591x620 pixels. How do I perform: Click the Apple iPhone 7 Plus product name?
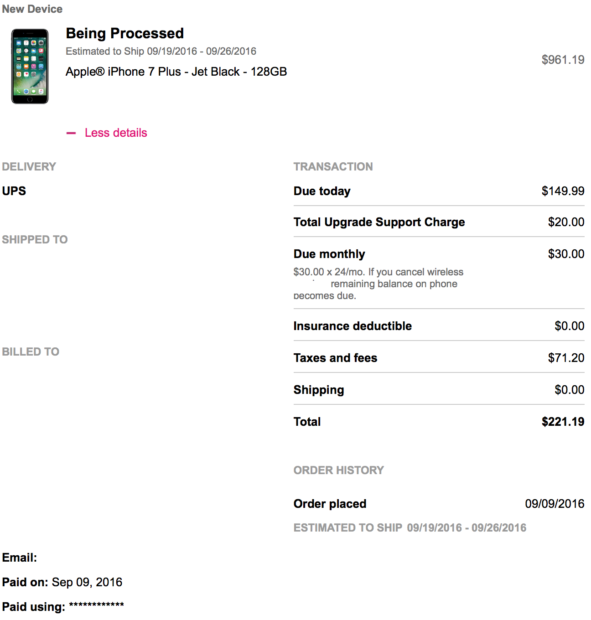(x=176, y=72)
